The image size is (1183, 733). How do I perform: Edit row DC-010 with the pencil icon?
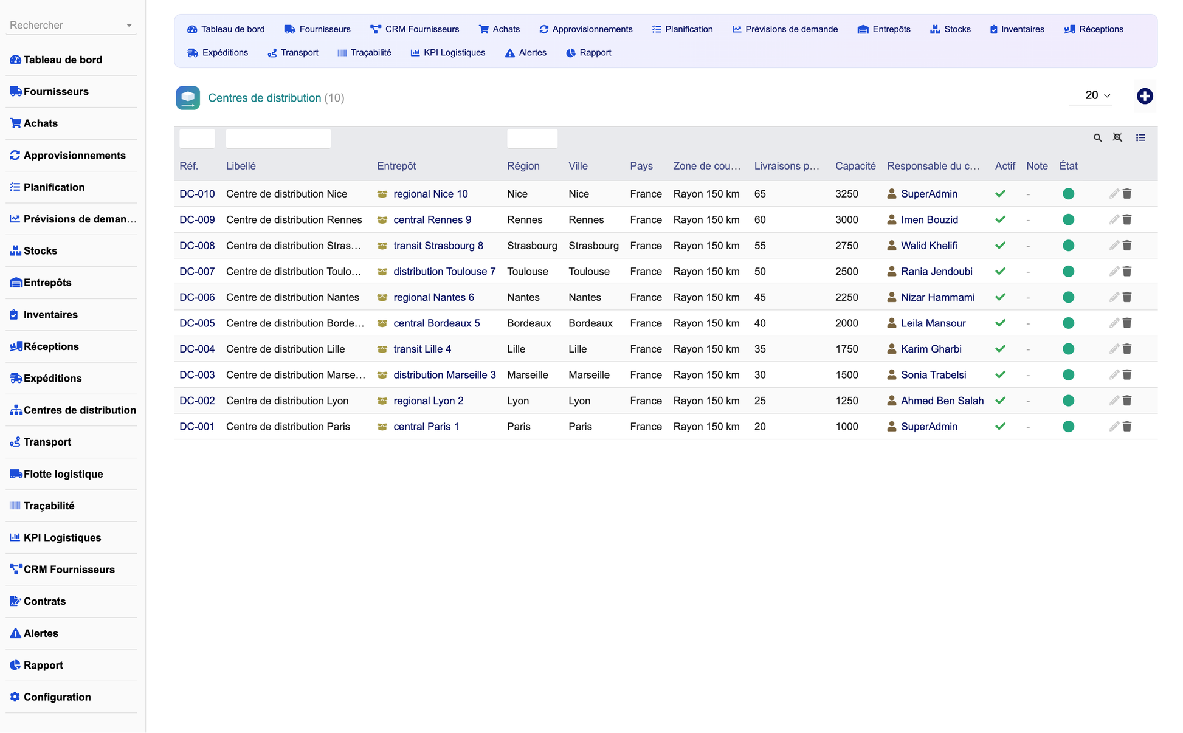[1114, 194]
